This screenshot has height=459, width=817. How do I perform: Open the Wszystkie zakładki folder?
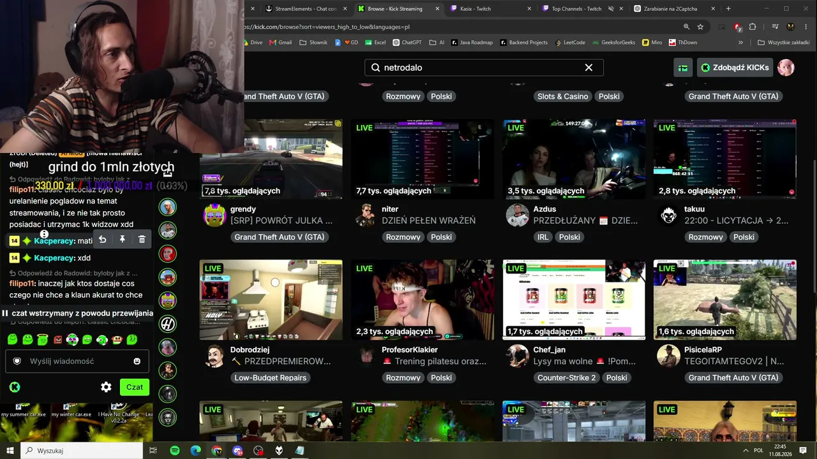pyautogui.click(x=784, y=43)
